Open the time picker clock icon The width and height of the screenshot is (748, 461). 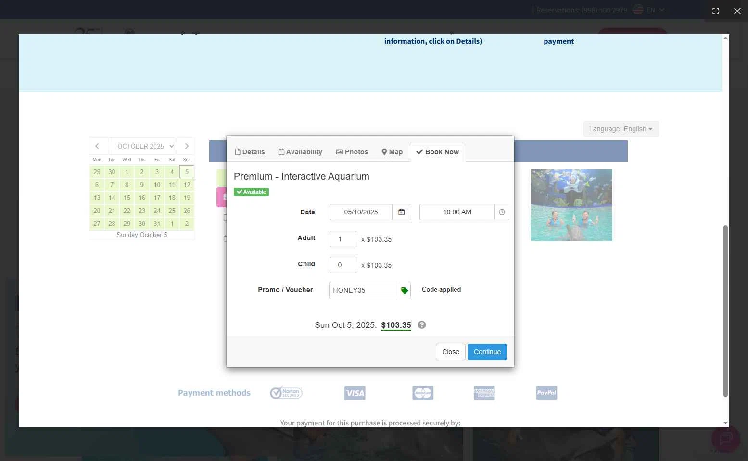[x=502, y=212]
